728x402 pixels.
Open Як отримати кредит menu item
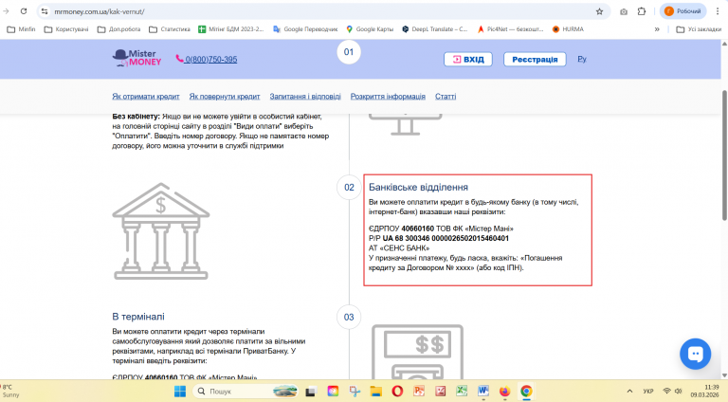tap(145, 97)
